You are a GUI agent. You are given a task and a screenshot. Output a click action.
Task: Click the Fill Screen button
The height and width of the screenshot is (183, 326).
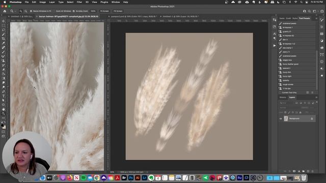(118, 11)
